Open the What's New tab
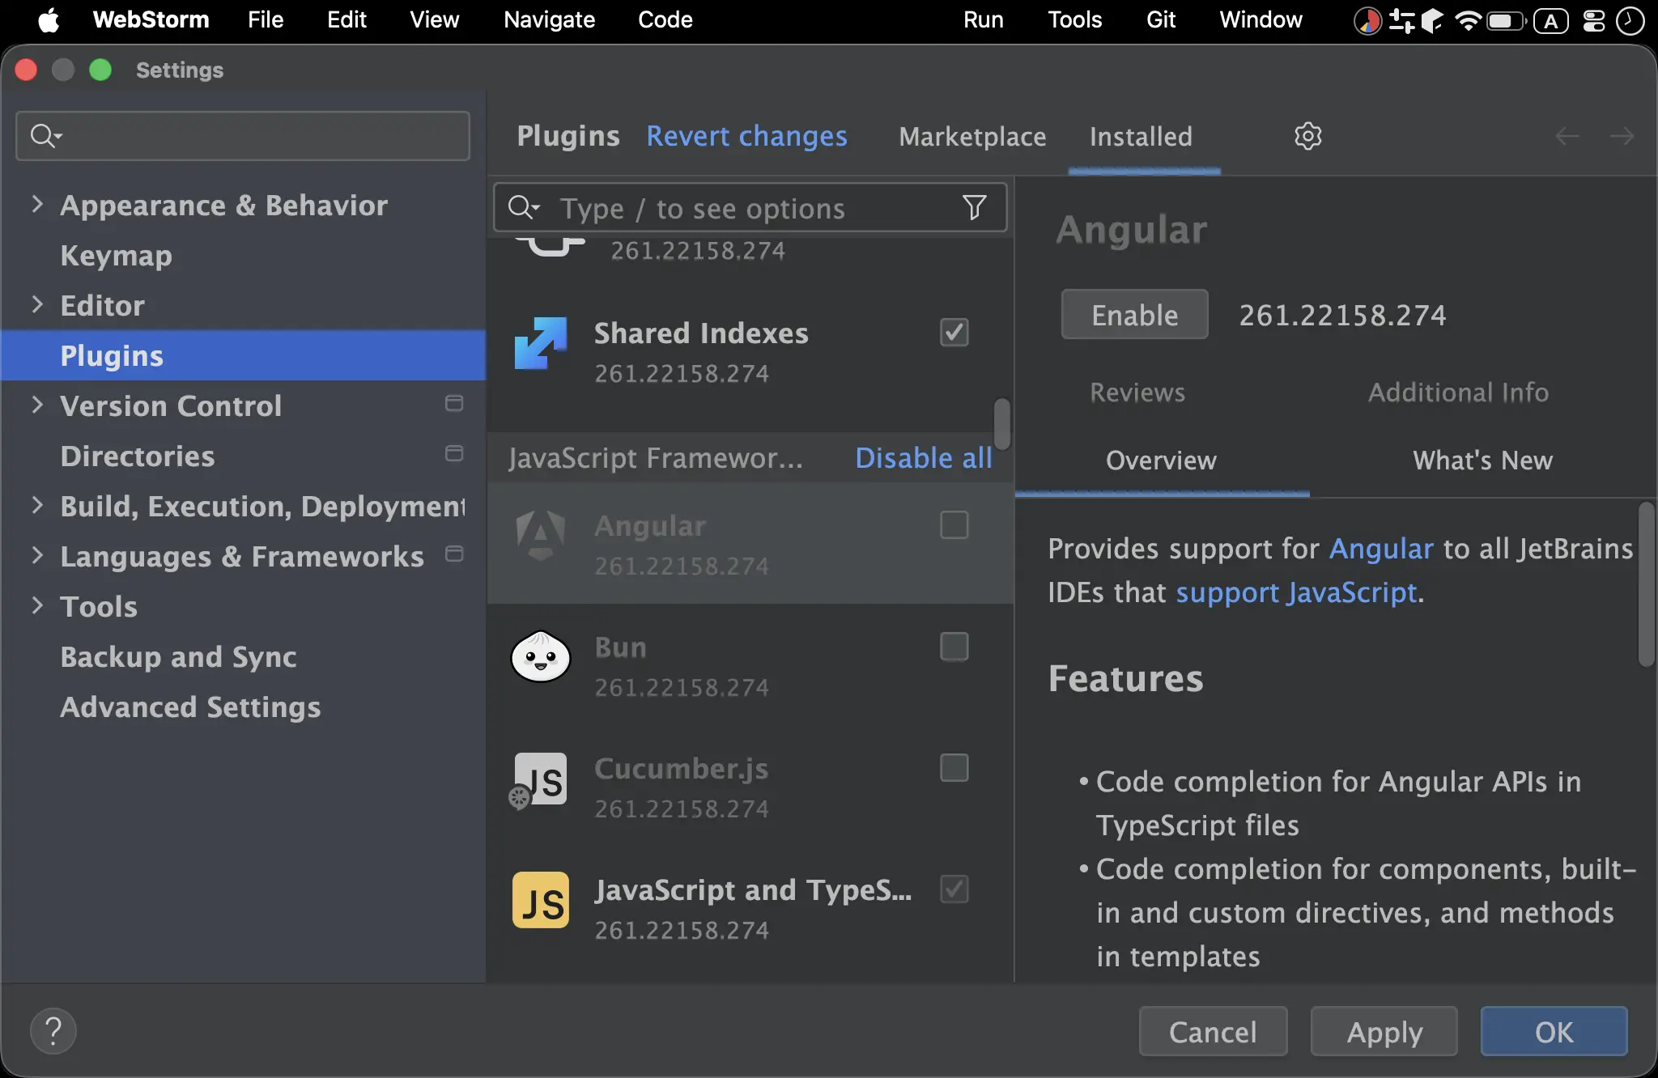 tap(1482, 460)
